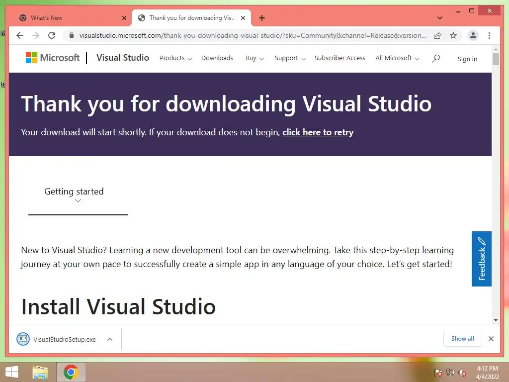
Task: Open Subscriber Access
Action: click(x=339, y=58)
